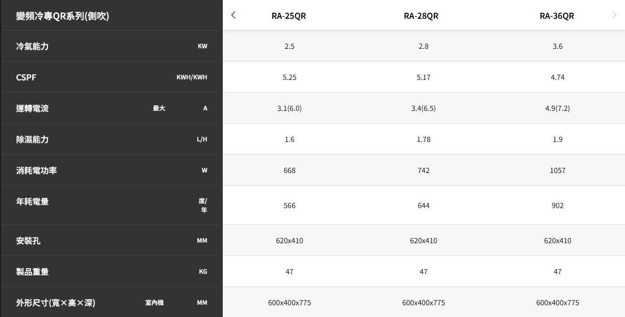The image size is (625, 317).
Task: Click the 除濕能力 row label
Action: [x=33, y=139]
